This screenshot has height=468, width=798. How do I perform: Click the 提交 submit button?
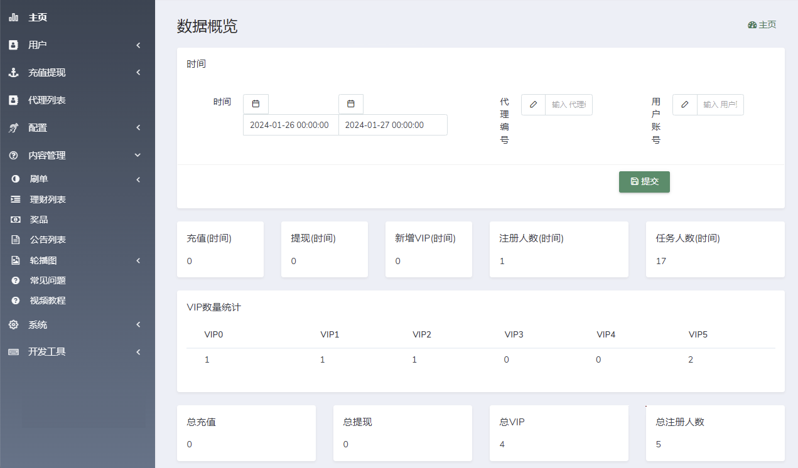644,181
